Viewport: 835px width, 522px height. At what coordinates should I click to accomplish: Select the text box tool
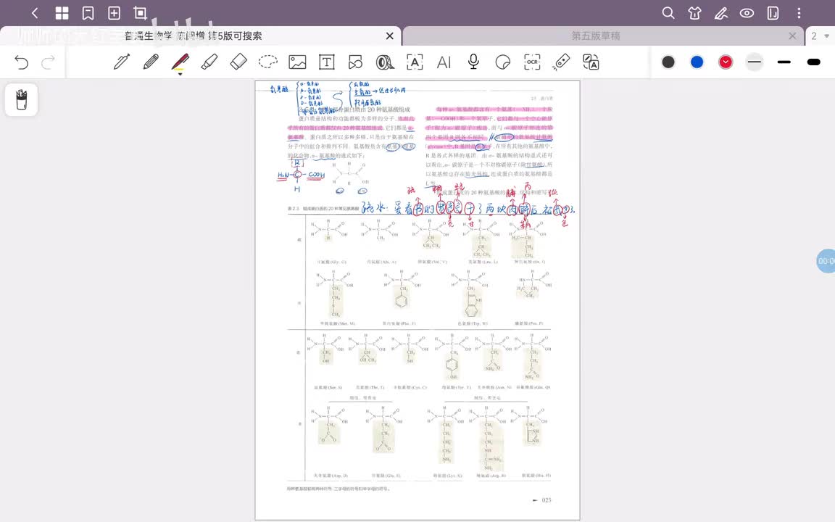click(326, 62)
